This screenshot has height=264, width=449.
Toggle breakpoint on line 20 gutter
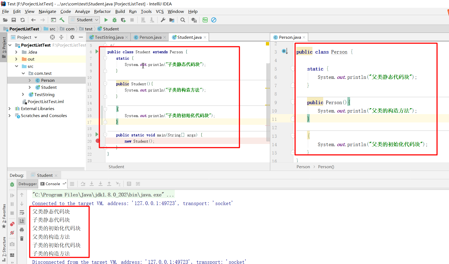(x=98, y=141)
